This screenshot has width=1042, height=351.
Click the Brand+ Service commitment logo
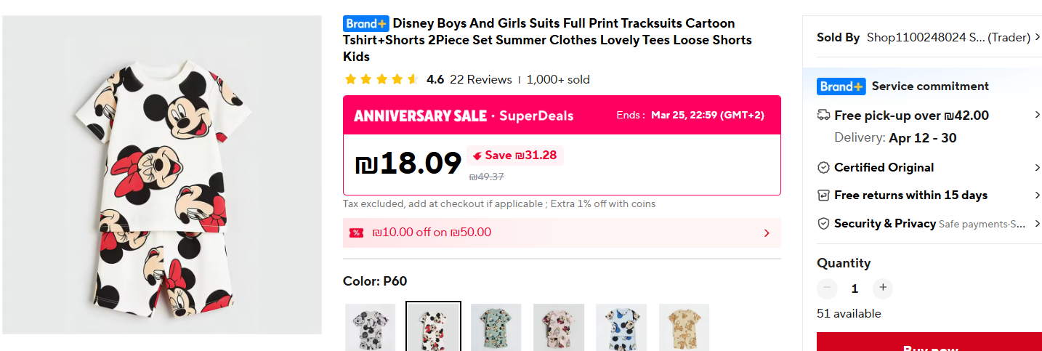click(841, 86)
